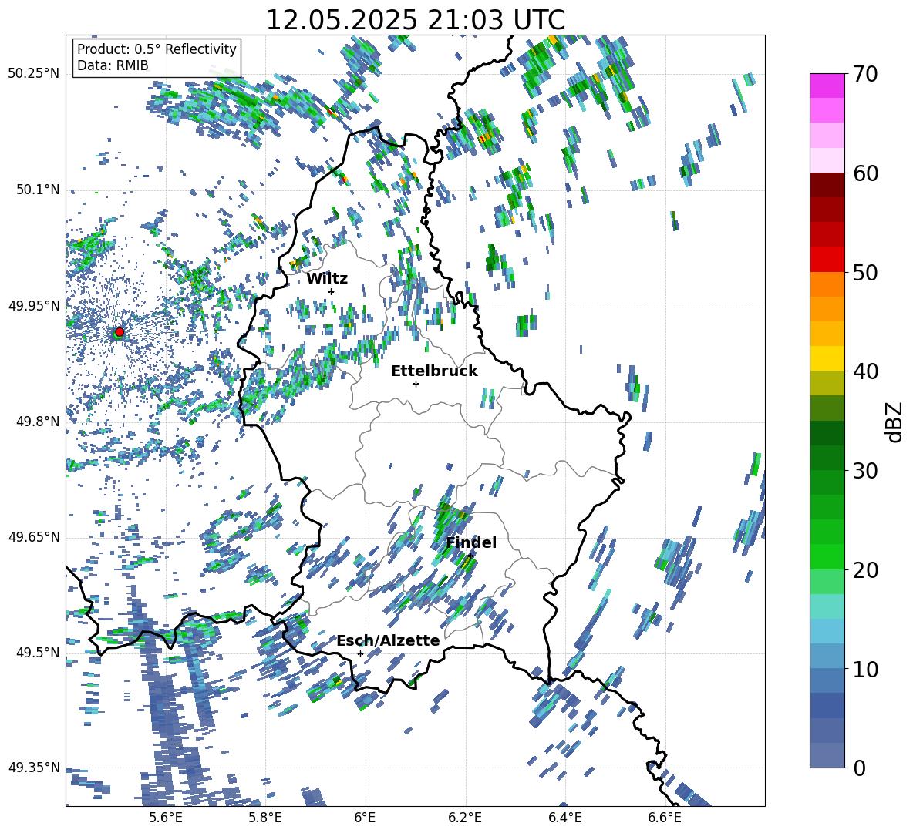Click the 50.25°N latitude tick label

click(34, 74)
